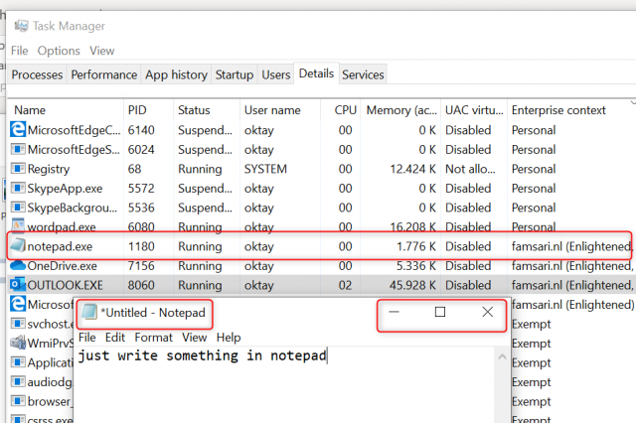Screen dimensions: 636x423
Task: Click the Notepad scrollbar up arrow
Action: pos(502,356)
